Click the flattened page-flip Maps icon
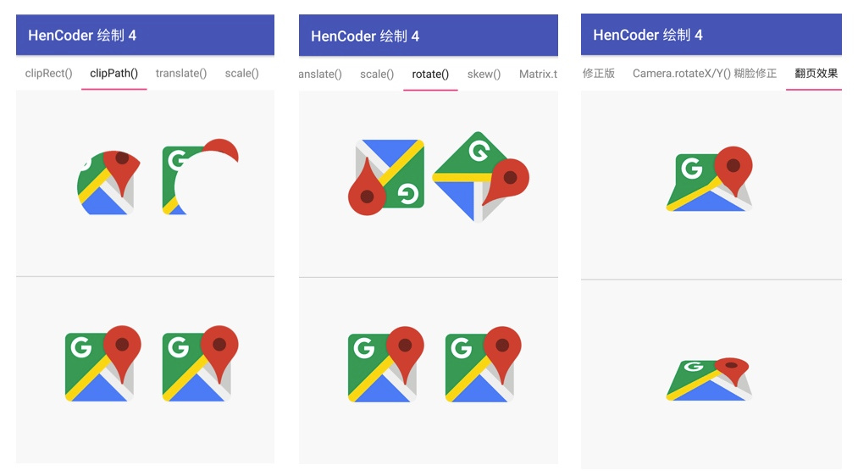 [710, 379]
